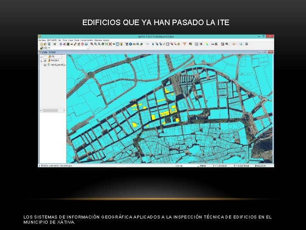Click a yellow ITE building on the map
This screenshot has width=306, height=230.
point(153,118)
